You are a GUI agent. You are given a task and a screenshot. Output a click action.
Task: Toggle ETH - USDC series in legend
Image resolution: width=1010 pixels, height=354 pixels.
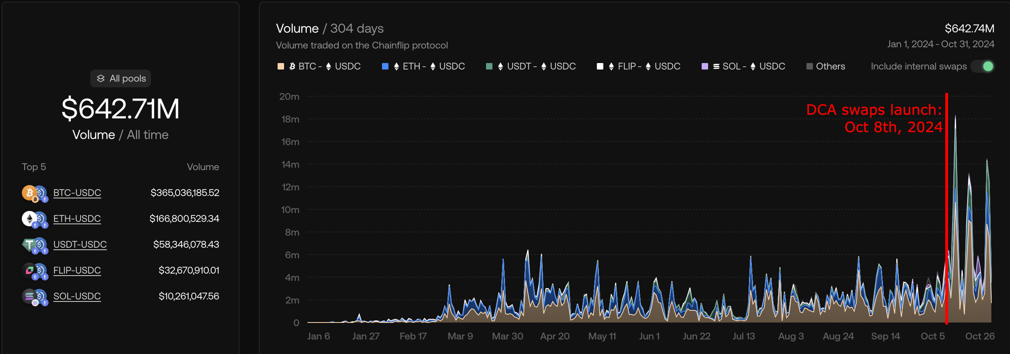click(x=423, y=66)
